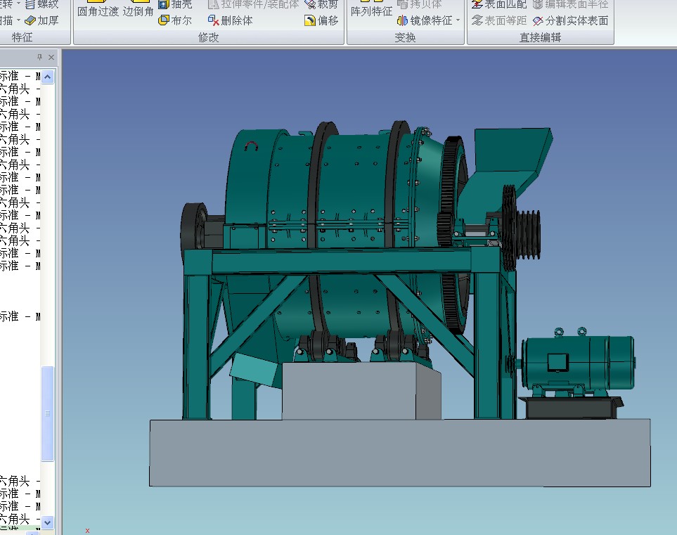Screen dimensions: 677x535
Task: Open the 布尔 boolean operation
Action: 175,20
